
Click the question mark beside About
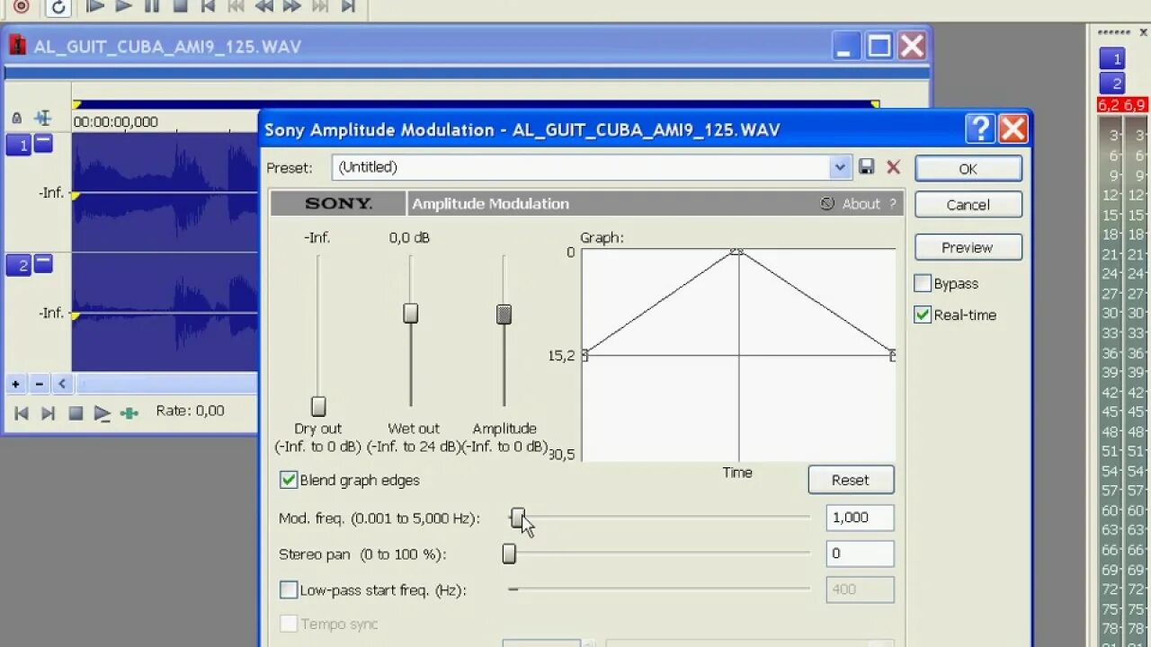[x=893, y=204]
